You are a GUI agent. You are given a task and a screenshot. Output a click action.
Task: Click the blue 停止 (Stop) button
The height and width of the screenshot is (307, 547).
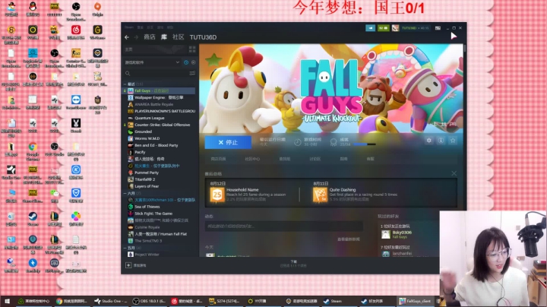coord(228,142)
